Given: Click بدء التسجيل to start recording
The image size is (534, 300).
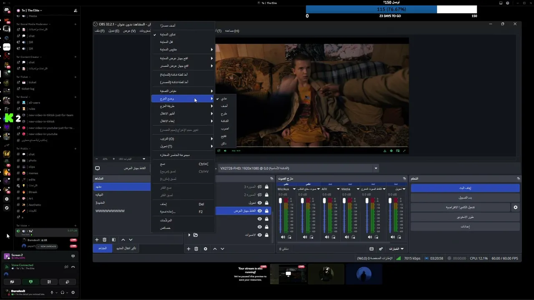Looking at the screenshot, I should (465, 197).
